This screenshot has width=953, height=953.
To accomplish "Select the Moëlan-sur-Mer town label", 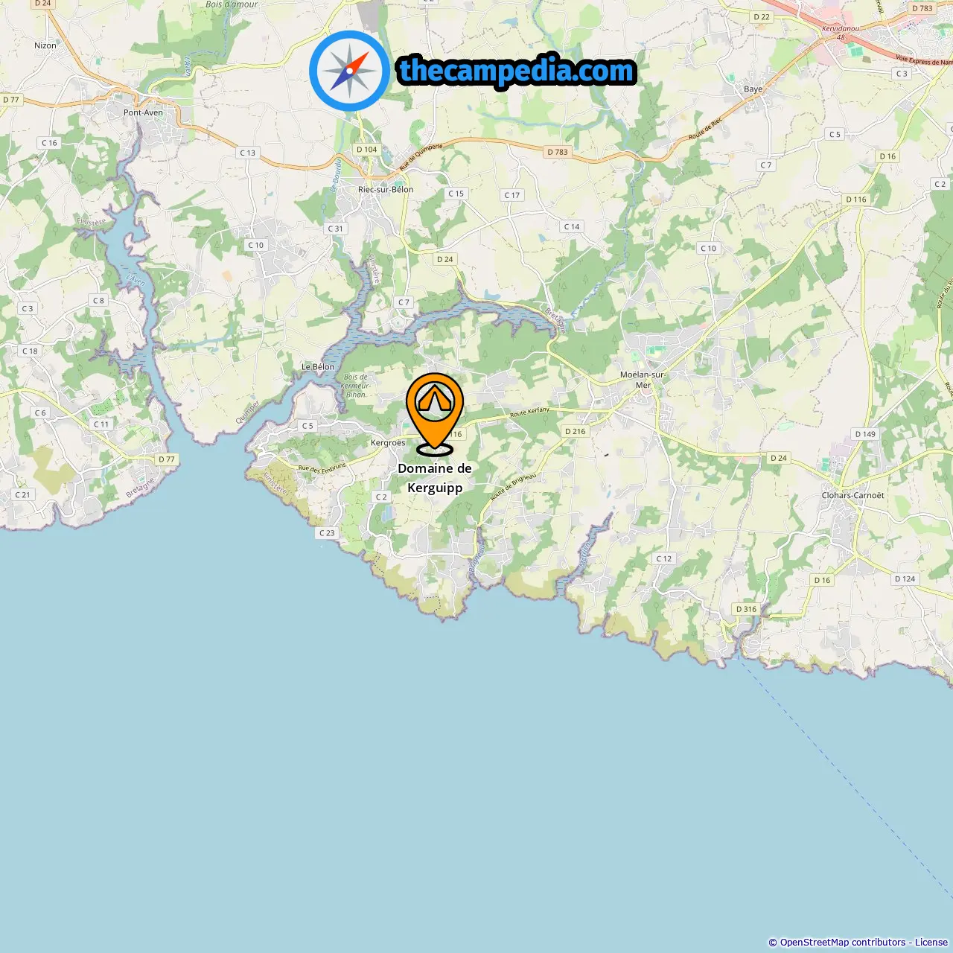I will click(643, 380).
